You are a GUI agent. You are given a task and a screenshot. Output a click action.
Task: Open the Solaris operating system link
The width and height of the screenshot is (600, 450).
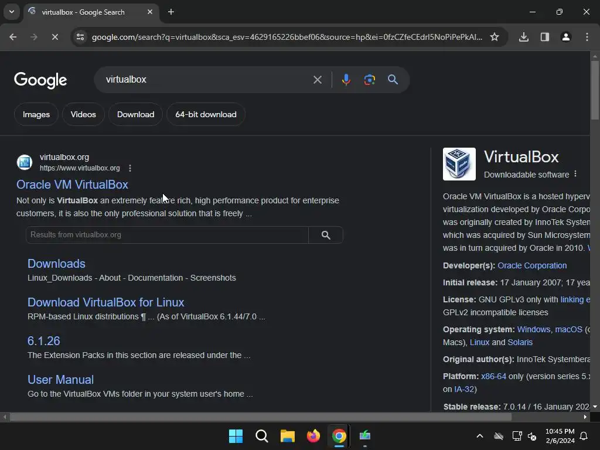coord(520,342)
